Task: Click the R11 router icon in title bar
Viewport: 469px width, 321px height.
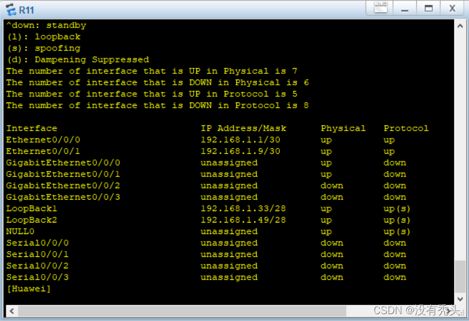Action: (x=11, y=9)
